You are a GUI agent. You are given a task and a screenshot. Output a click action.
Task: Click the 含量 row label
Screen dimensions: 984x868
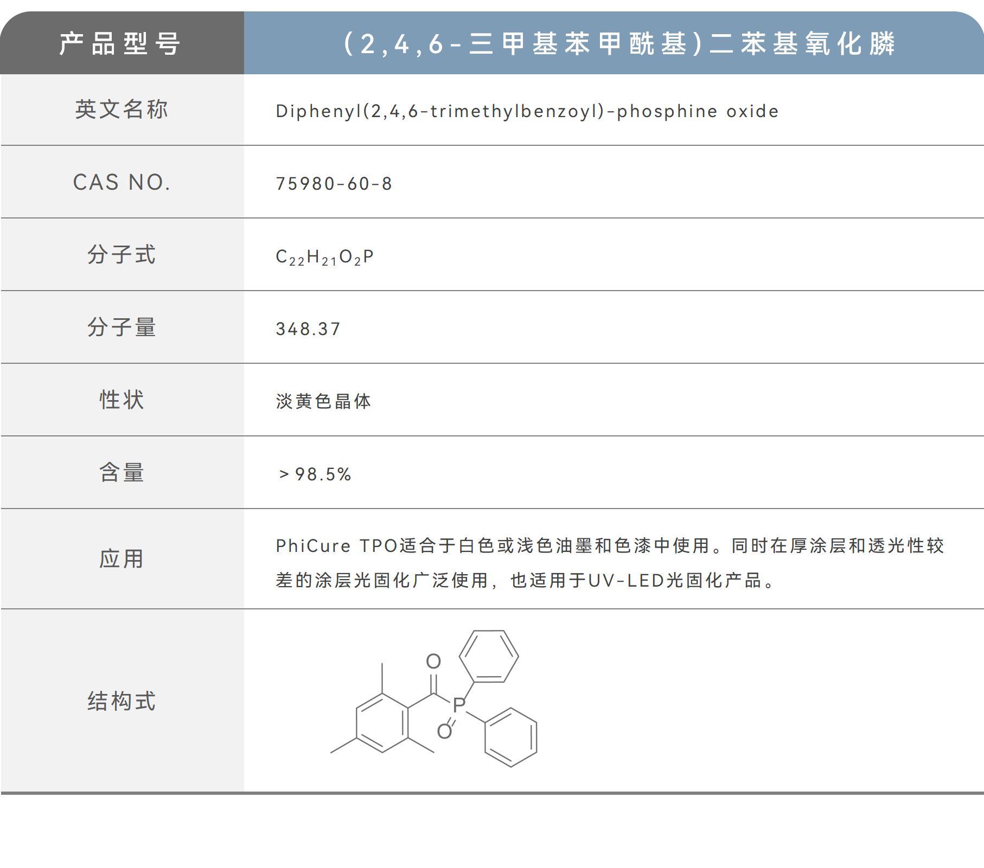click(x=122, y=473)
